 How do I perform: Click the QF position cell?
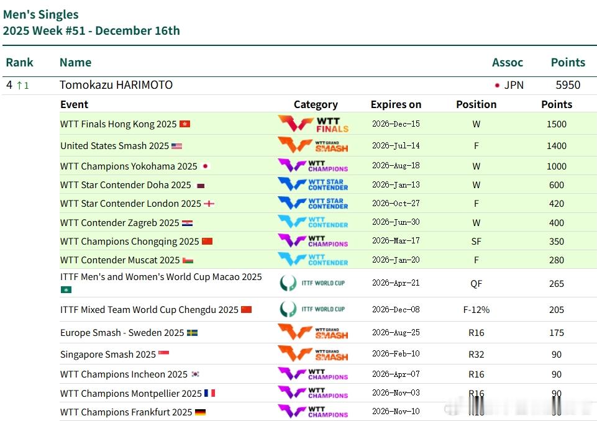tap(476, 284)
